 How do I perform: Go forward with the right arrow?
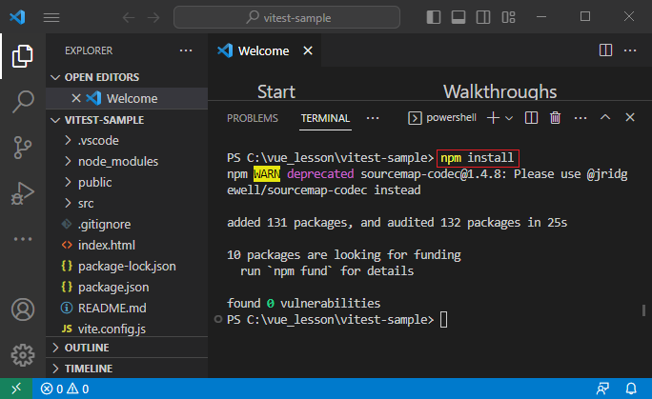(153, 17)
